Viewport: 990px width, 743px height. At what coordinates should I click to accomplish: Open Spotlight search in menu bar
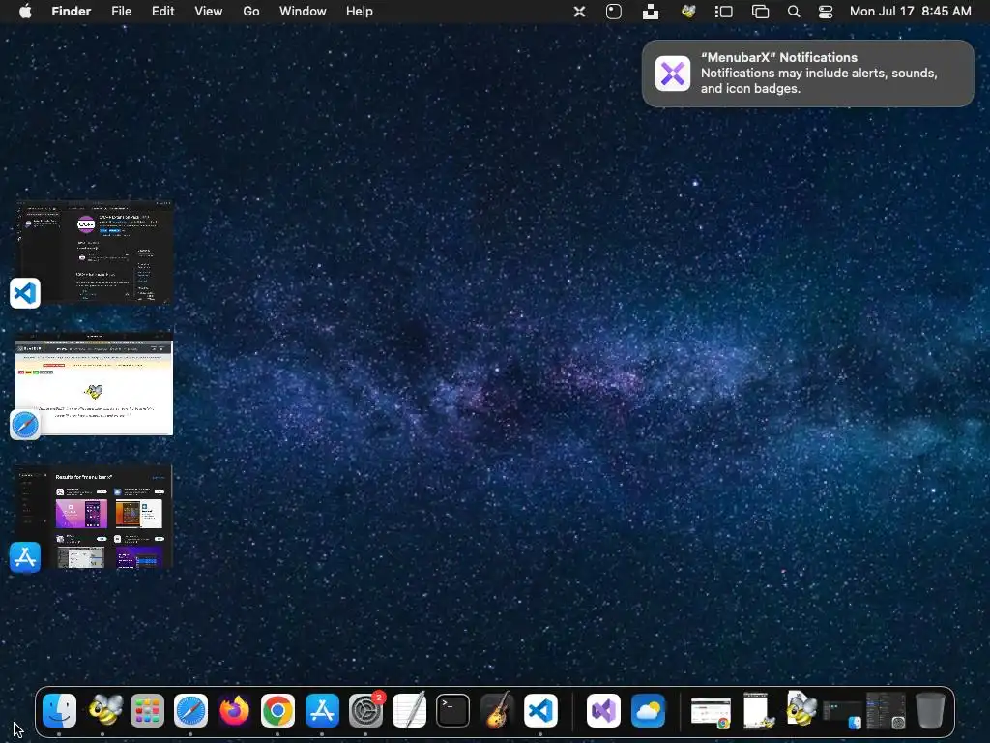[794, 12]
